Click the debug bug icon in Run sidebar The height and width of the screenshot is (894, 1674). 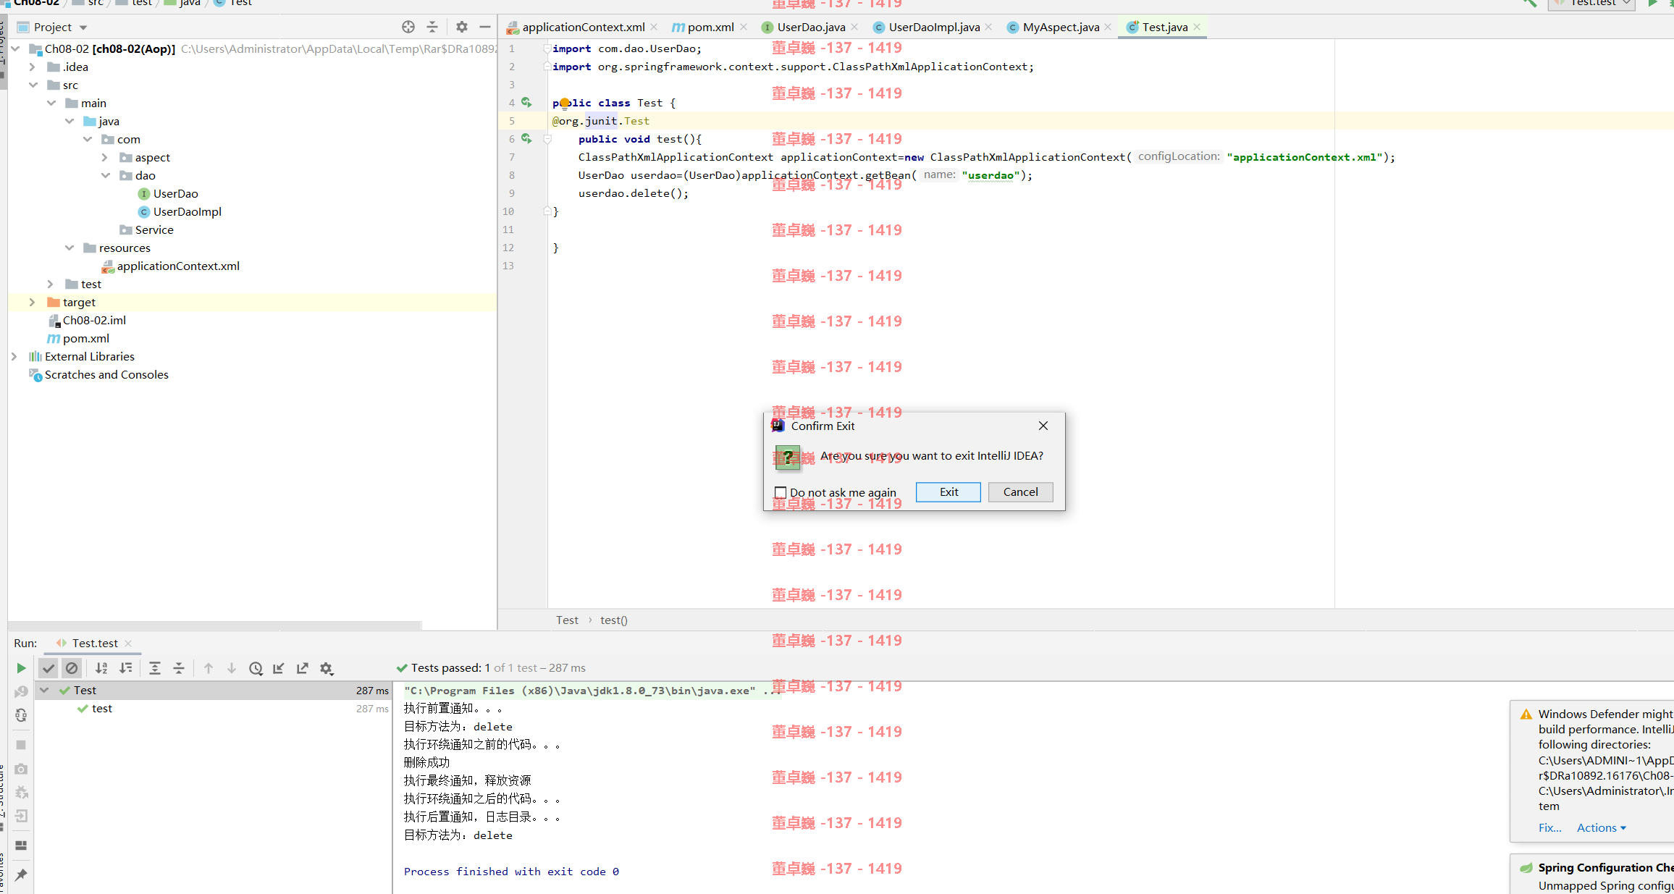(x=21, y=793)
